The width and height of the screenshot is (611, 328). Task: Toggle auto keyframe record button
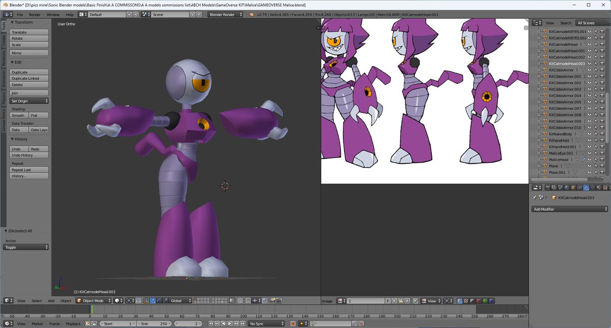coord(293,323)
